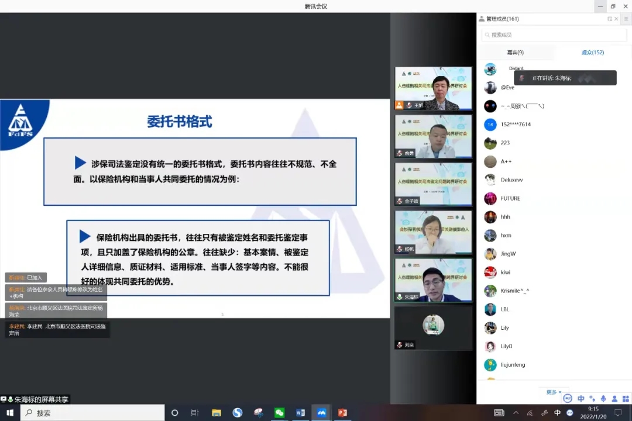
Task: Start voice input on the iFLY bar
Action: 603,398
